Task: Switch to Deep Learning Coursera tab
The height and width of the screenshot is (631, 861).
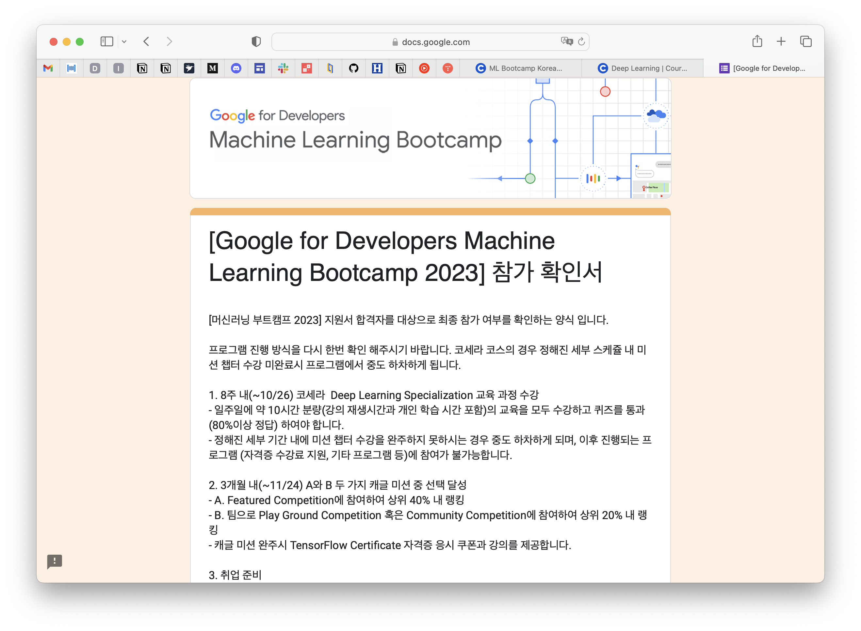Action: (642, 69)
